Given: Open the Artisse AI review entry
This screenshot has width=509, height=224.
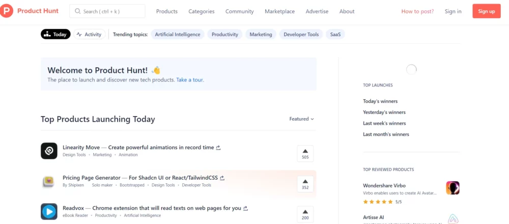Looking at the screenshot, I should (x=411, y=219).
